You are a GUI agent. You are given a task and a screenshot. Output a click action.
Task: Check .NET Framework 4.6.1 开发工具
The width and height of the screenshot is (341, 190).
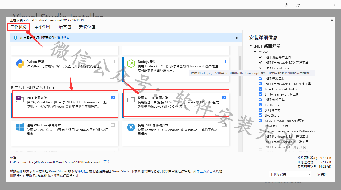pyautogui.click(x=260, y=136)
